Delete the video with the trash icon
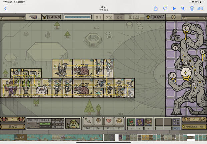Screen dimensions: 207x144 [x=192, y=9]
